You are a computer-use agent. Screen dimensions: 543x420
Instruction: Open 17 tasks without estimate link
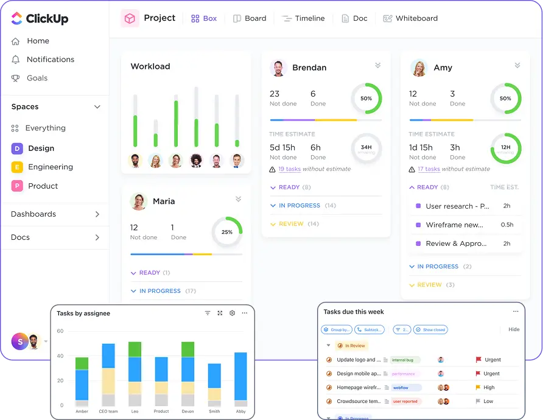[429, 169]
